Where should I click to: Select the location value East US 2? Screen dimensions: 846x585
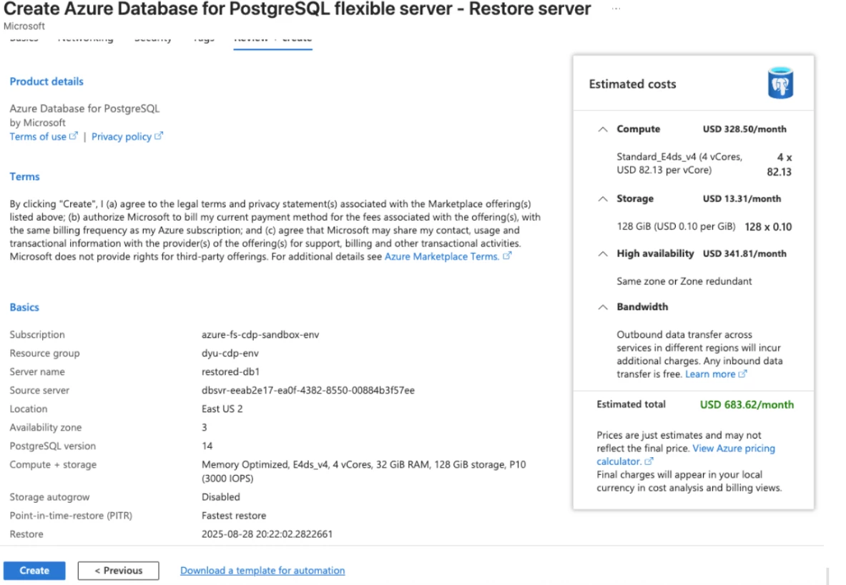pos(222,409)
